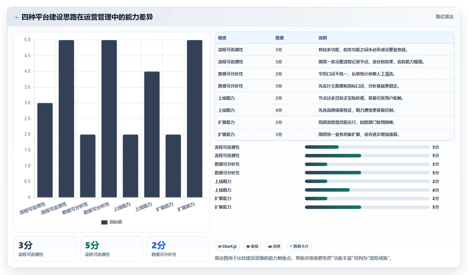
Task: Click the 进度 tag chip
Action: [274, 246]
